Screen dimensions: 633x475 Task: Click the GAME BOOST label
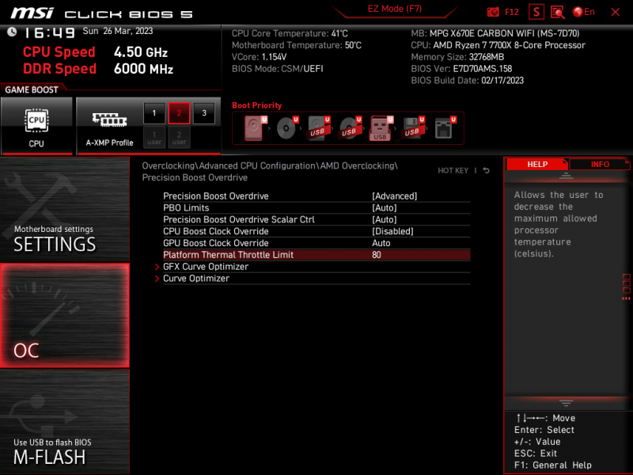click(x=32, y=89)
